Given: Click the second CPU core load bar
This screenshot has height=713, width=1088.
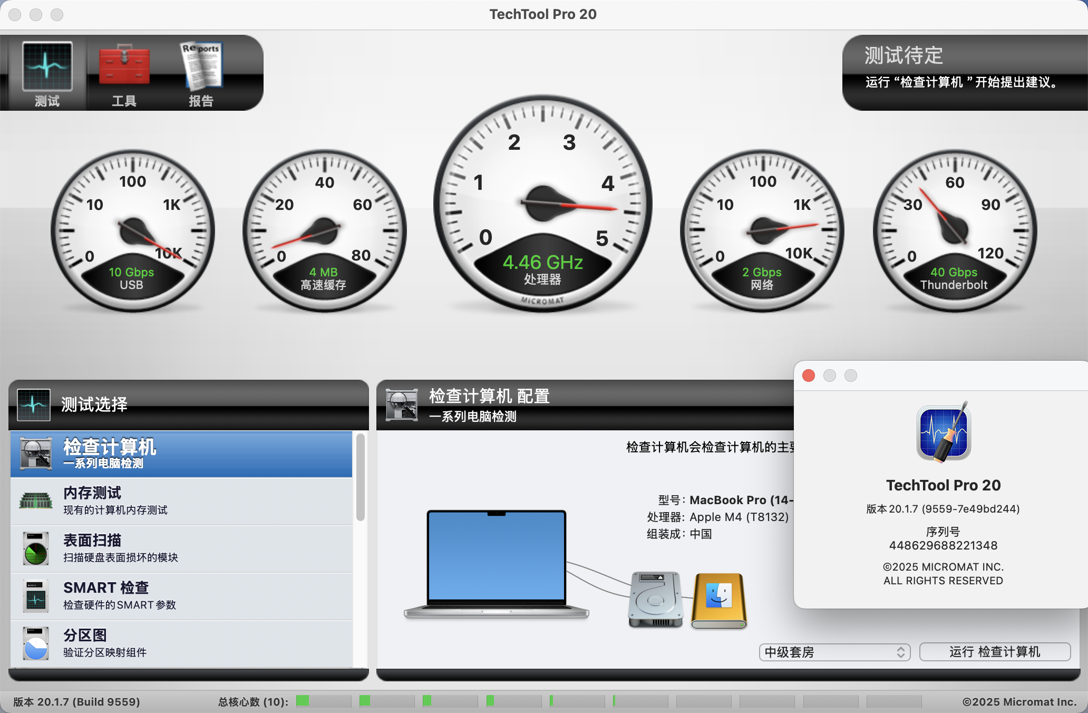Looking at the screenshot, I should point(387,701).
